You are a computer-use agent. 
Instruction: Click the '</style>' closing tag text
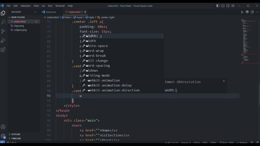click(x=71, y=105)
